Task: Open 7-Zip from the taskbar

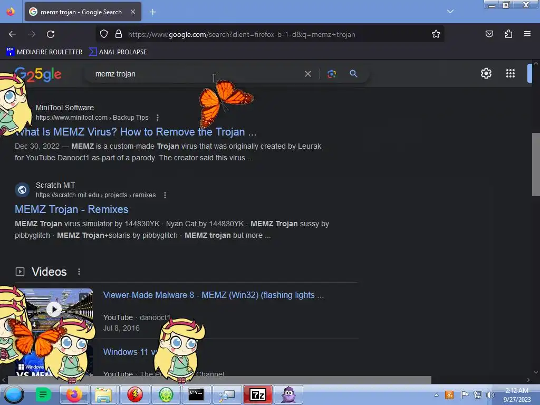Action: (258, 394)
